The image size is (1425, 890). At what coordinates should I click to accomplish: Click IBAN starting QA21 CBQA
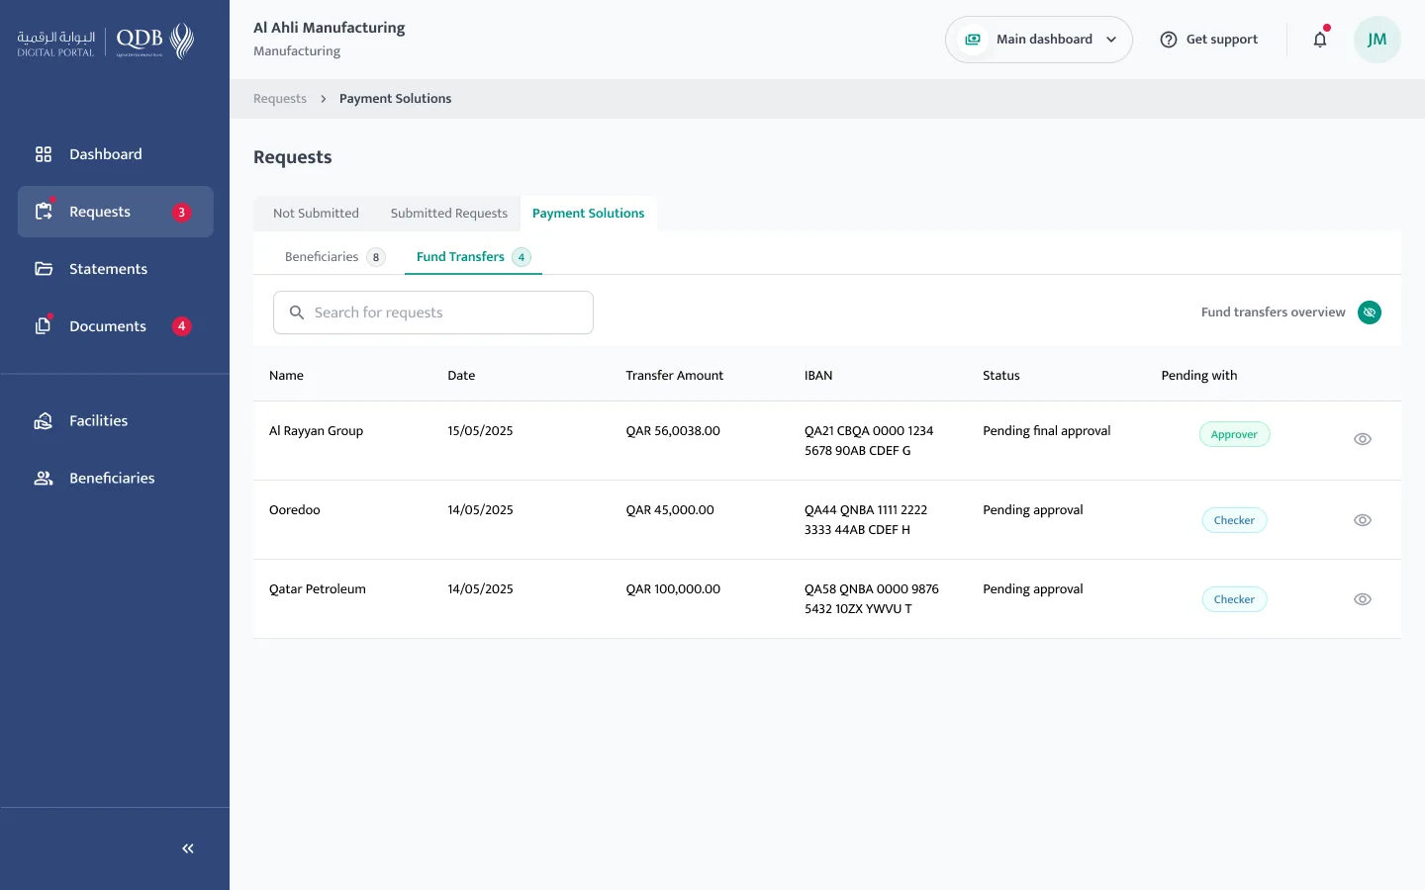tap(869, 441)
